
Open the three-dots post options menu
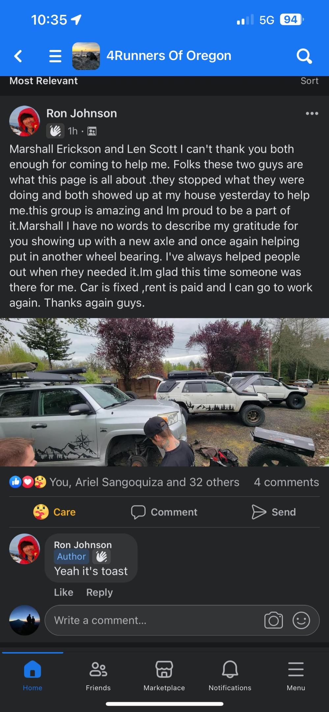(x=312, y=113)
